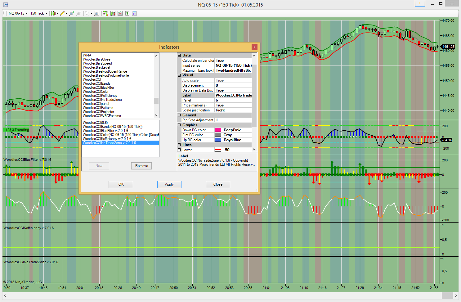Select the pencil drawing tools icon
Screen dimensions: 461x302
[x=63, y=13]
